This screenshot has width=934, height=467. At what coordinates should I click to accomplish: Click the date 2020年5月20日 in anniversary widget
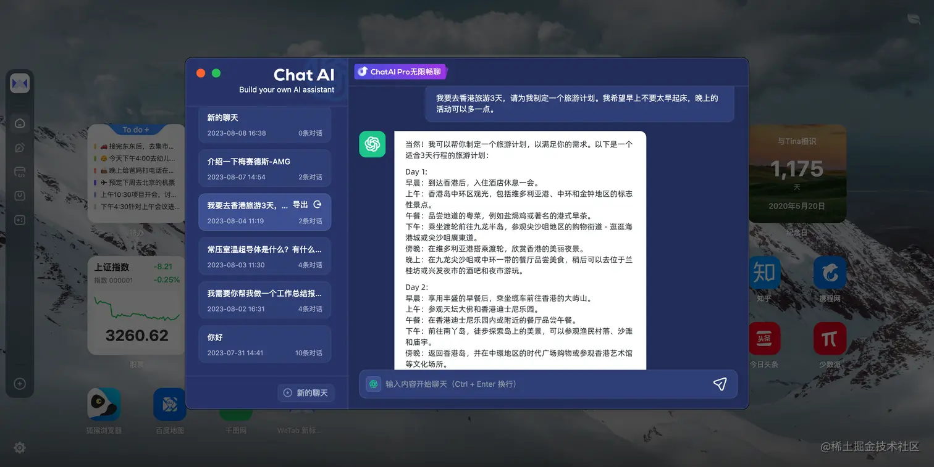(x=797, y=206)
